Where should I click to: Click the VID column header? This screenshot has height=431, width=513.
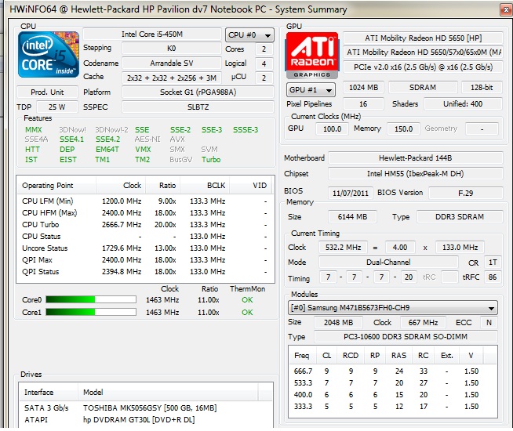tap(250, 185)
